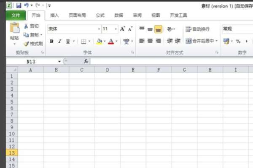Toggle center text horizontally
The width and height of the screenshot is (253, 168).
(150, 41)
